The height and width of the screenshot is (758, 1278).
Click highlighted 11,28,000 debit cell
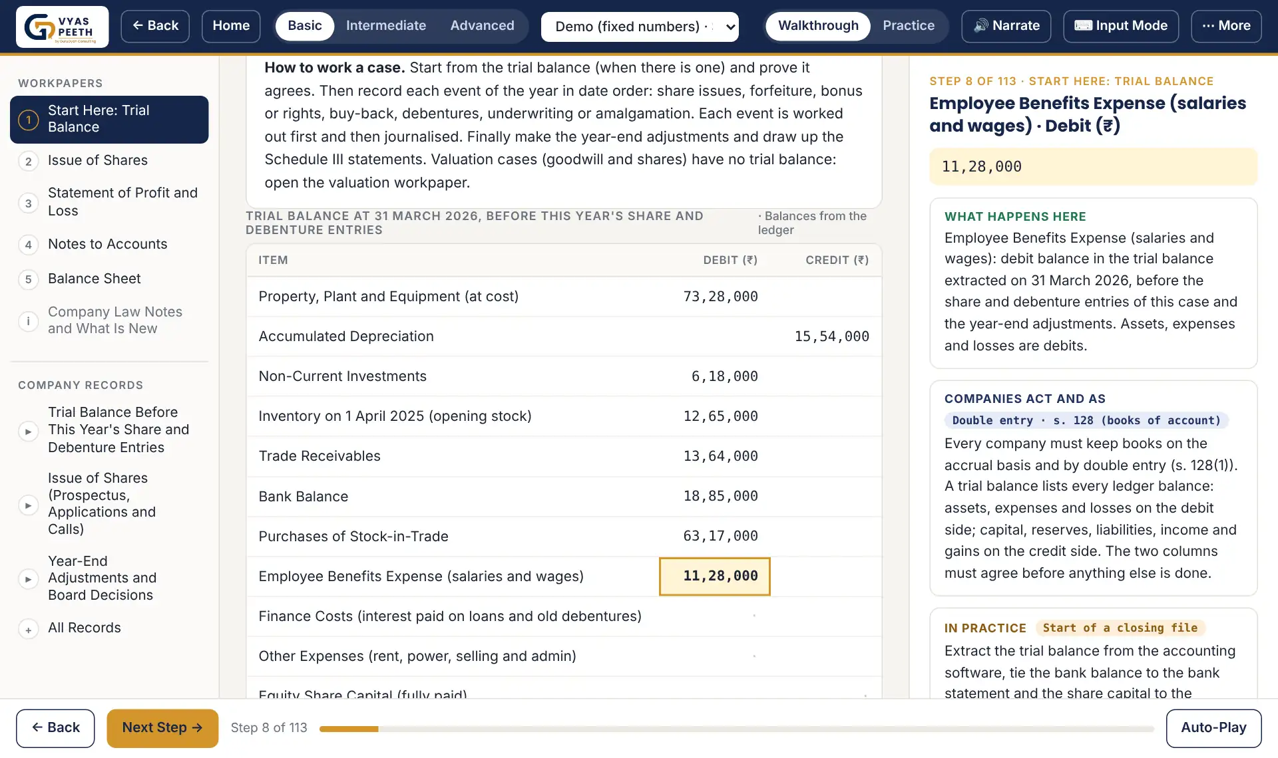(715, 576)
